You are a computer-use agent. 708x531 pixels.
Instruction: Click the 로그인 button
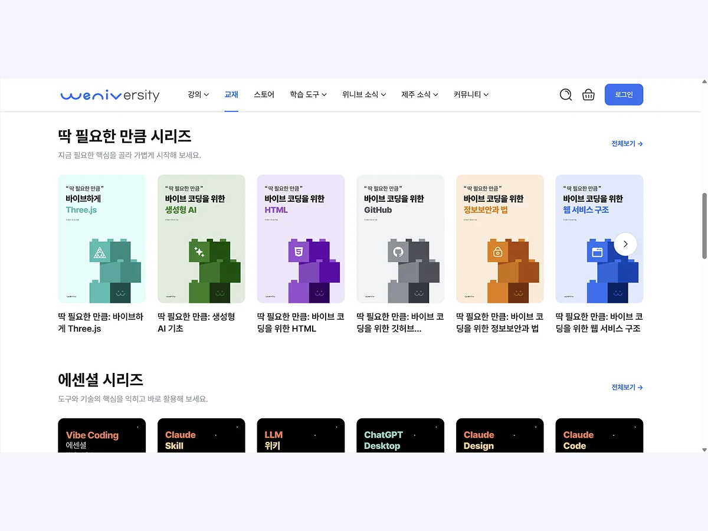click(x=624, y=94)
